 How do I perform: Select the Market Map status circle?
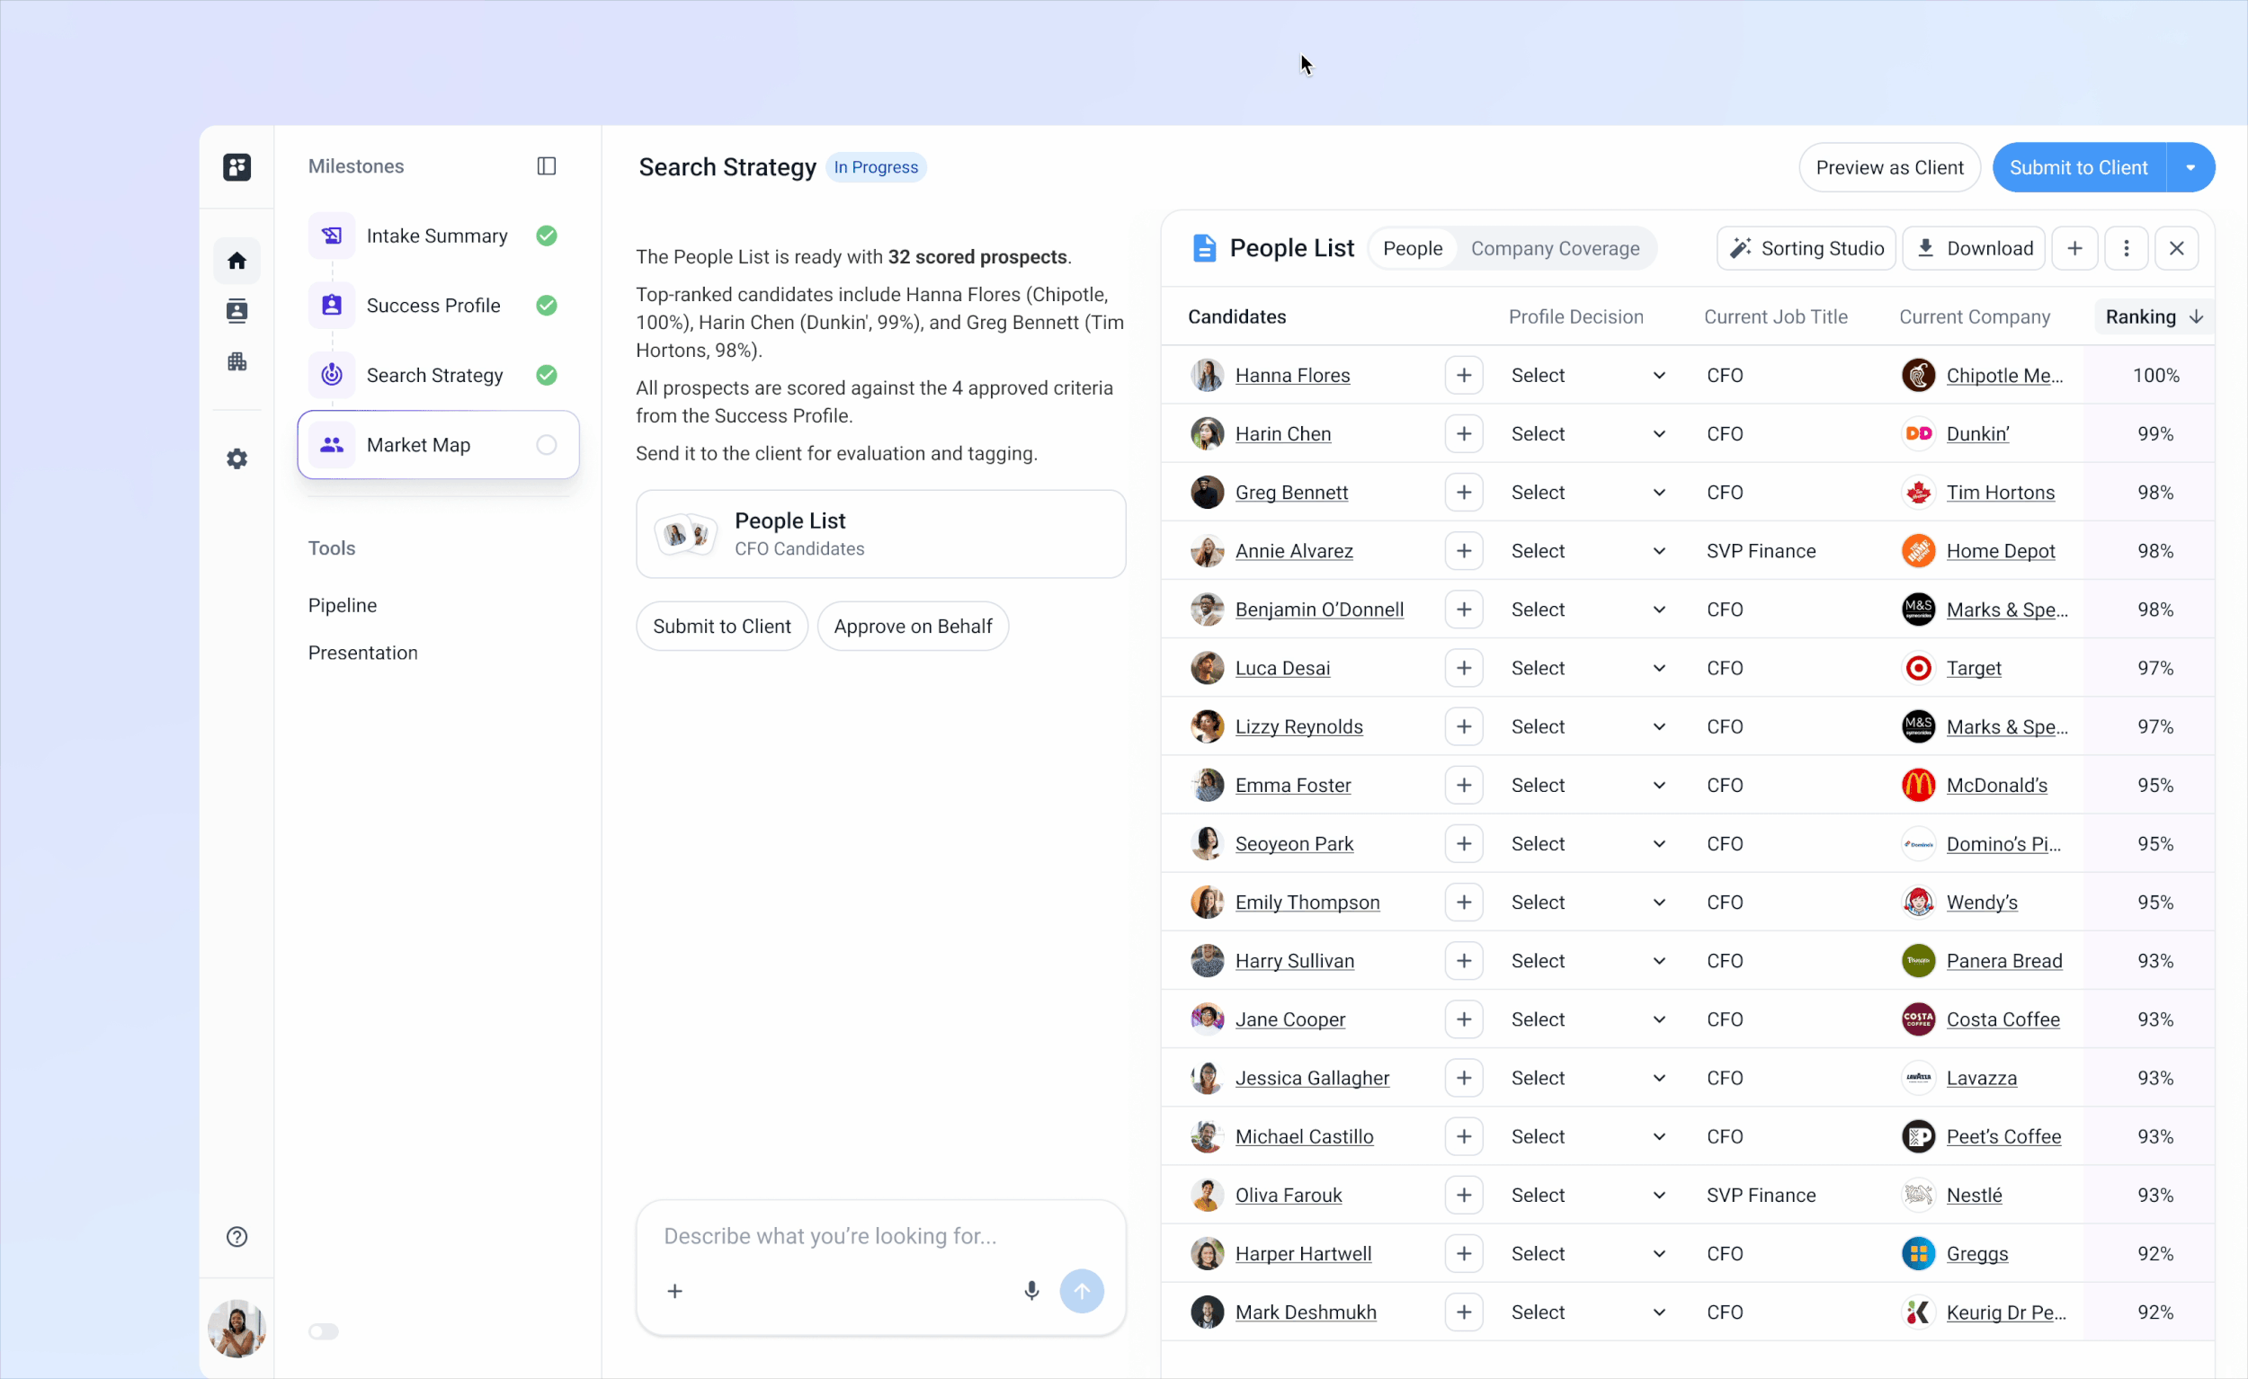click(x=546, y=445)
